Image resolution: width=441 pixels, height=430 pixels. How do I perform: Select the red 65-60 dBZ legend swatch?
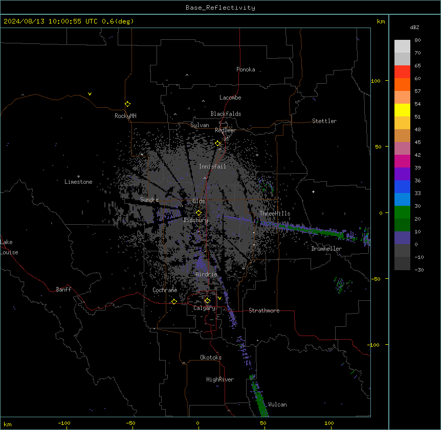[x=402, y=71]
